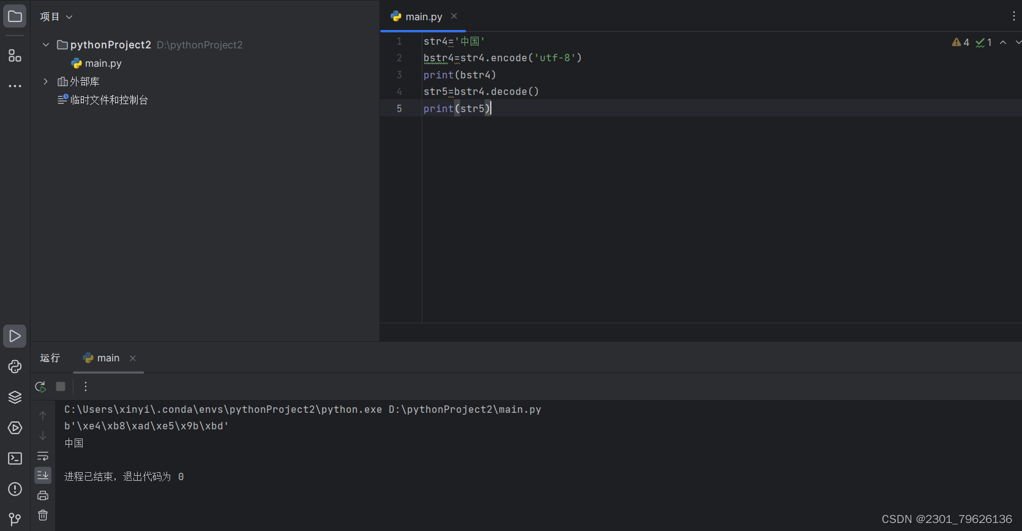
Task: Toggle soft-wrap in run console
Action: (43, 456)
